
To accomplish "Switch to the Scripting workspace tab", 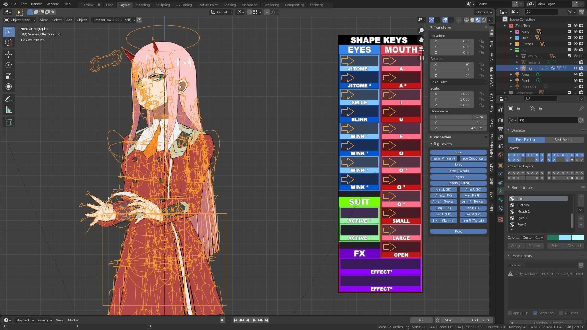I will tap(316, 5).
